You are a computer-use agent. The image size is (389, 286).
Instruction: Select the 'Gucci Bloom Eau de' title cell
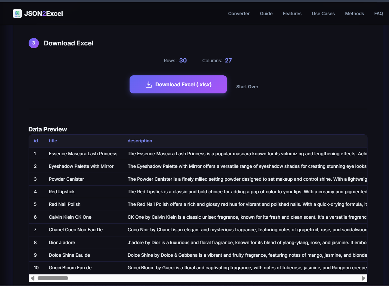click(70, 268)
